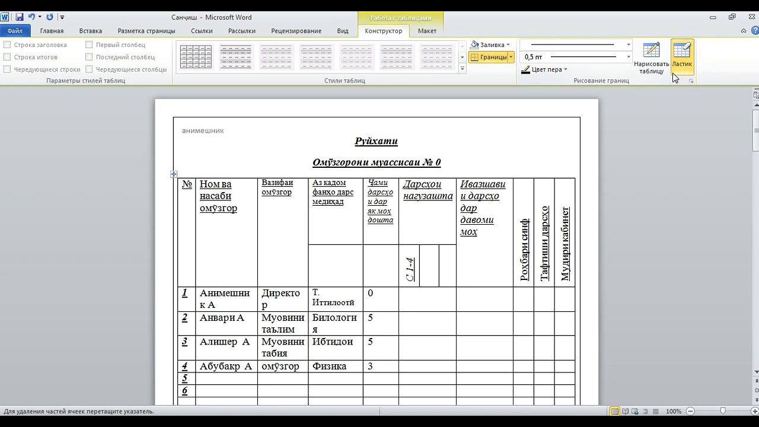Switch to the Рассылки (Mailings) tab

coord(242,31)
